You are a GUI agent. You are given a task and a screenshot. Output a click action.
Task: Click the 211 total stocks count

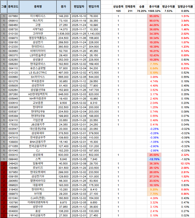(x=130, y=11)
